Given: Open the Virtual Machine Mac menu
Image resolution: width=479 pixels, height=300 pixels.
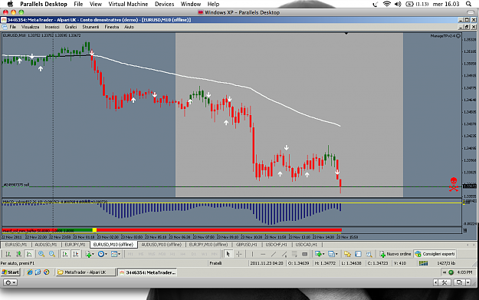Looking at the screenshot, I should pos(128,4).
